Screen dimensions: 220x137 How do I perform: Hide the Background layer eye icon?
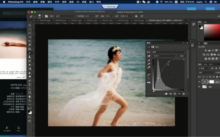pyautogui.click(x=200, y=86)
